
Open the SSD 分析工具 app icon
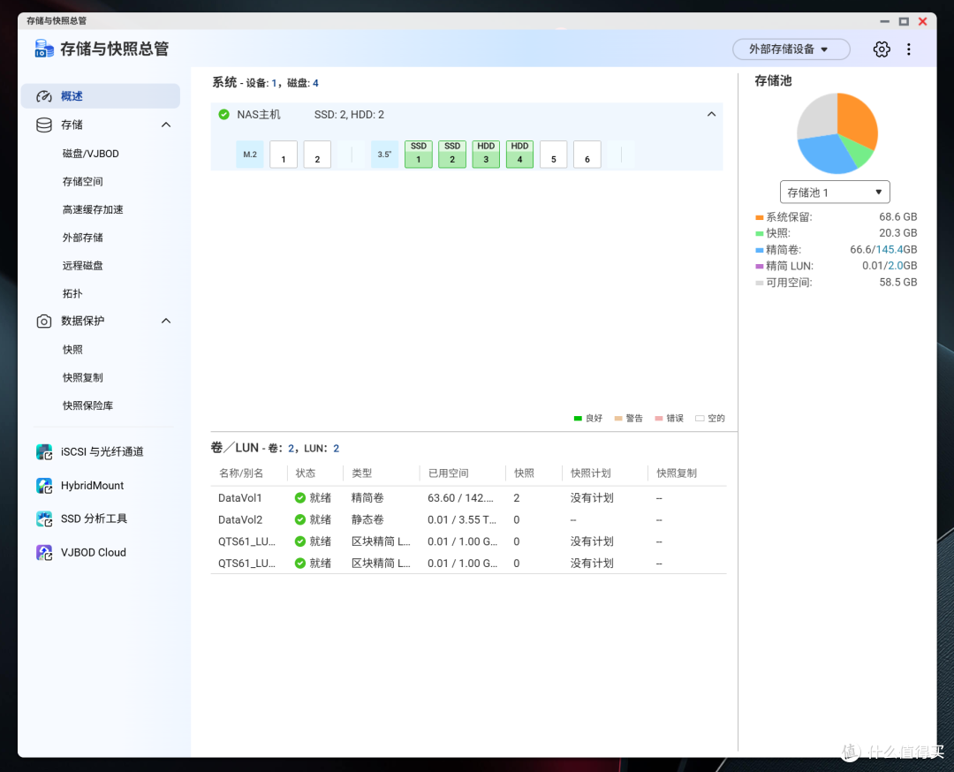(44, 518)
